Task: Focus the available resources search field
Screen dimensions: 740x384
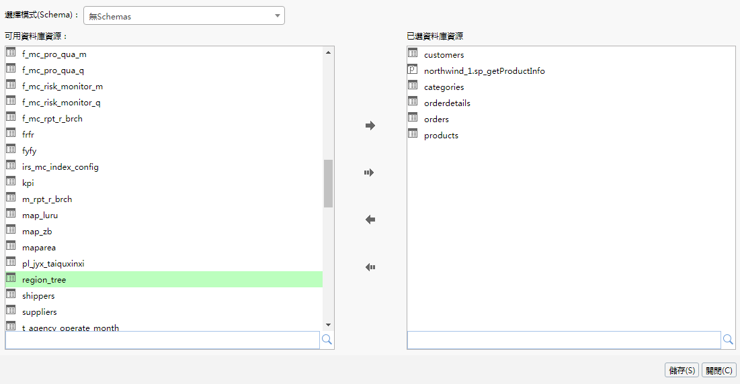Action: click(162, 340)
